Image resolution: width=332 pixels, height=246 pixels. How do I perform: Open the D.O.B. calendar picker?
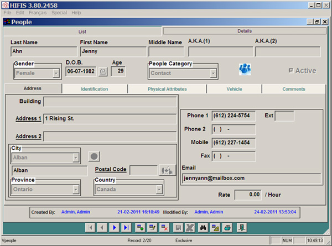point(102,72)
